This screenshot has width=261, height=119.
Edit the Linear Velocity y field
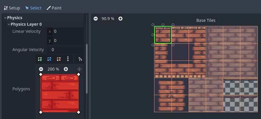66,40
